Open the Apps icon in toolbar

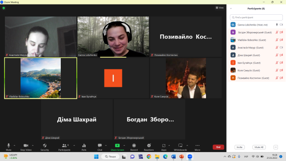164,147
